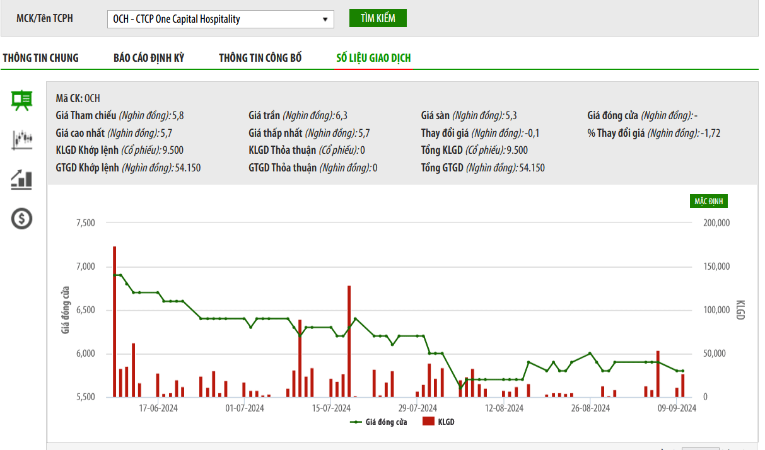
Task: Click the tall volume bar just before 09-09-2024
Action: [x=658, y=374]
